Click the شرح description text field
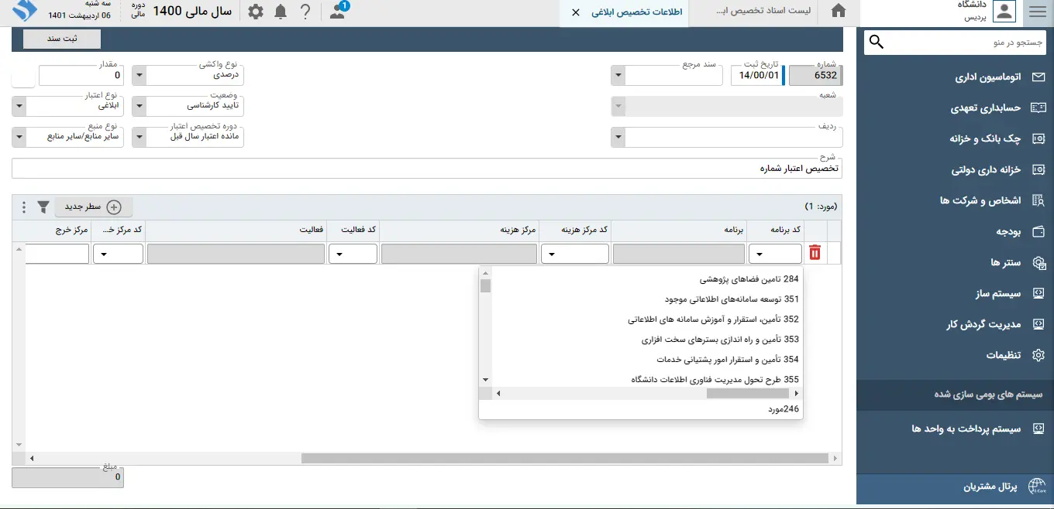 point(426,169)
